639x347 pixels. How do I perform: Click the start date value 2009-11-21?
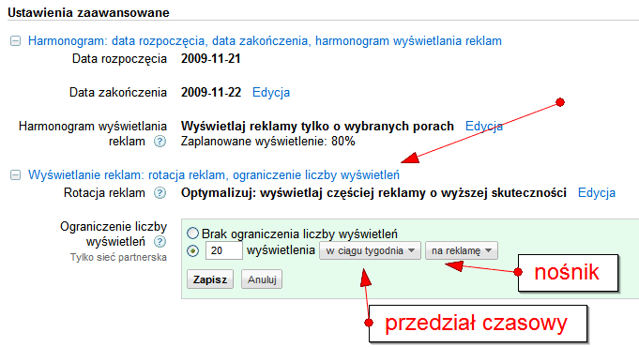(x=211, y=59)
